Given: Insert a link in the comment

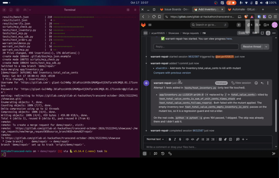Looking at the screenshot, I should click(x=198, y=139).
